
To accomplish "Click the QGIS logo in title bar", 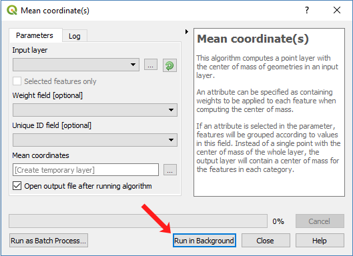I will 12,11.
